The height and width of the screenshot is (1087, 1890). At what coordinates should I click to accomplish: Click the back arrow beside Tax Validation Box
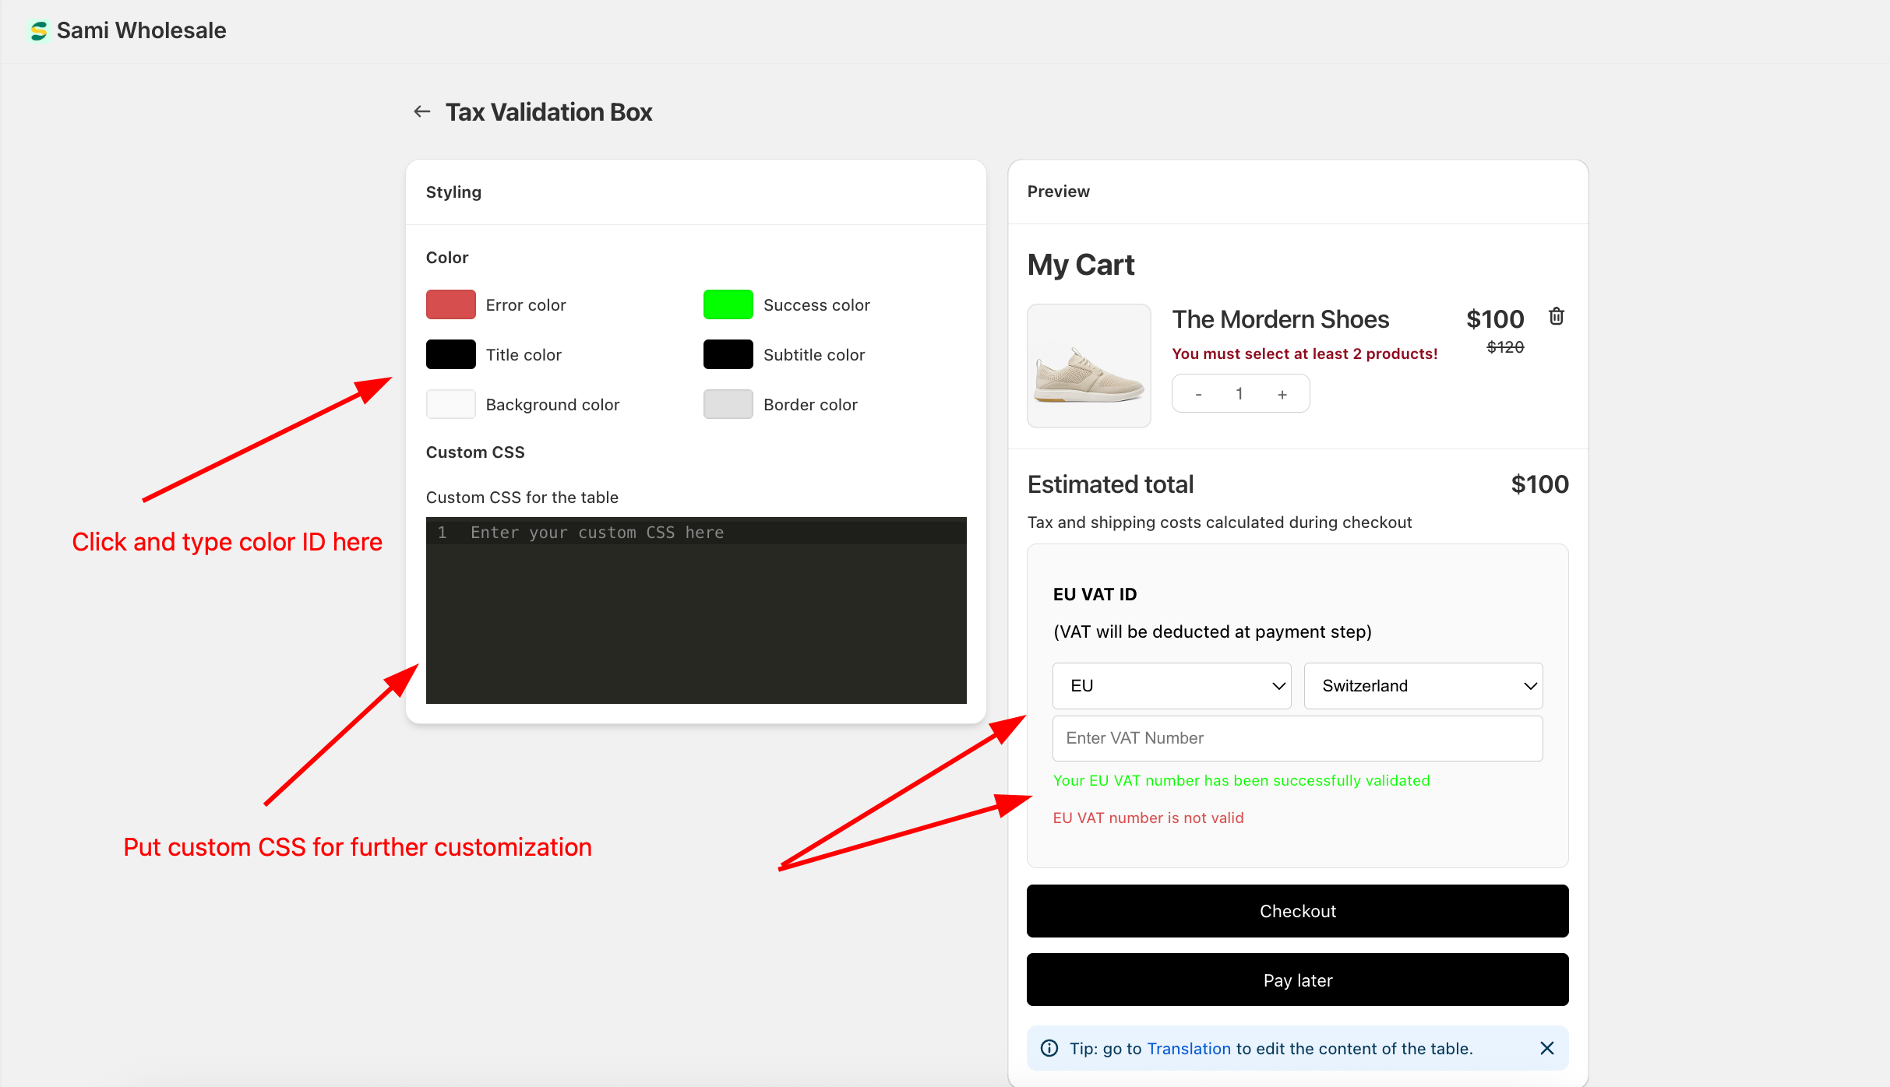pyautogui.click(x=421, y=111)
